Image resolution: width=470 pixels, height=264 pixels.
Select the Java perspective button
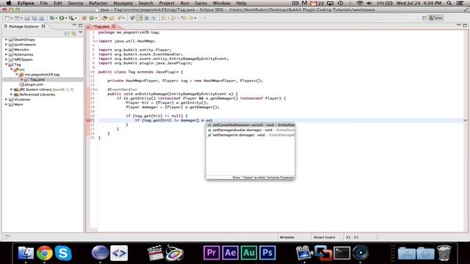pyautogui.click(x=435, y=18)
